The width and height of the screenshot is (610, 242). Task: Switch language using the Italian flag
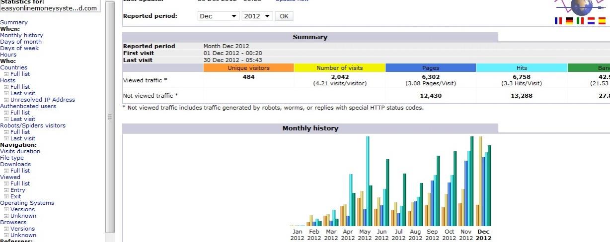580,21
